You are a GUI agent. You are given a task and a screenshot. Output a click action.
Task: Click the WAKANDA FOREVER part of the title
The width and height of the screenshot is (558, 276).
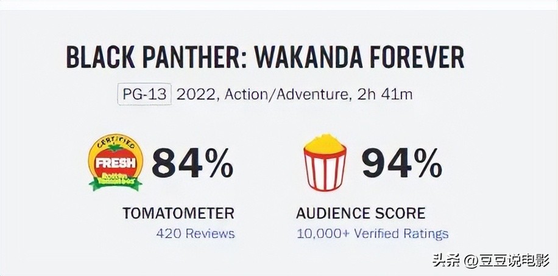point(358,58)
